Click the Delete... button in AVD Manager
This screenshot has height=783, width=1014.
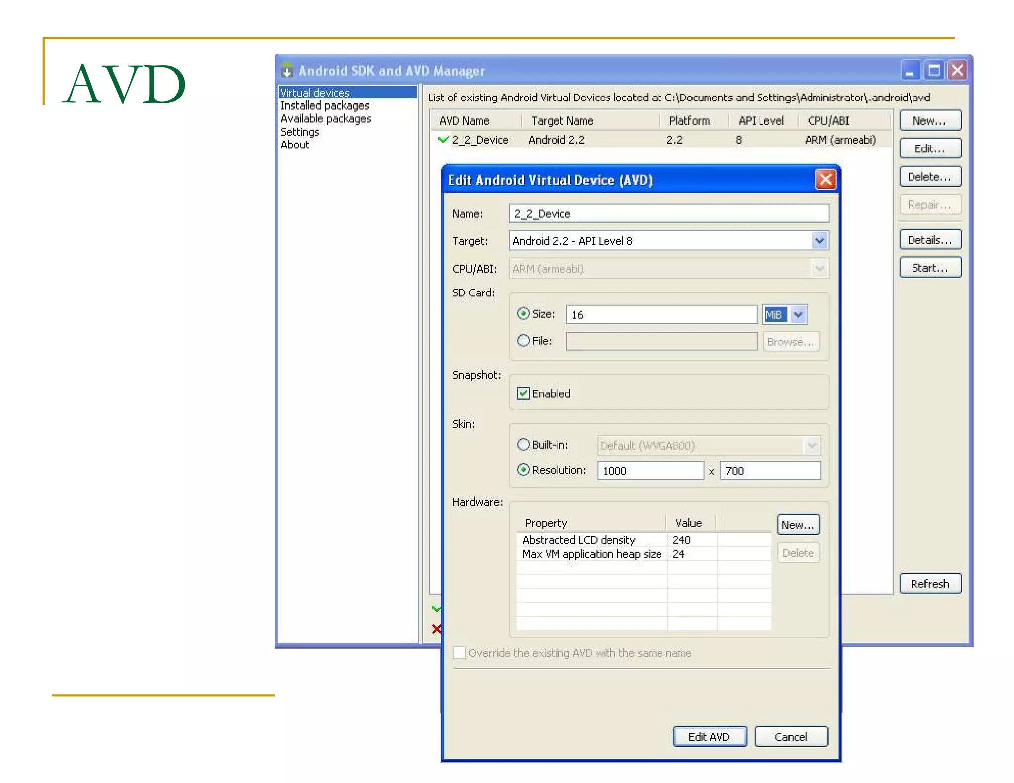click(x=930, y=177)
